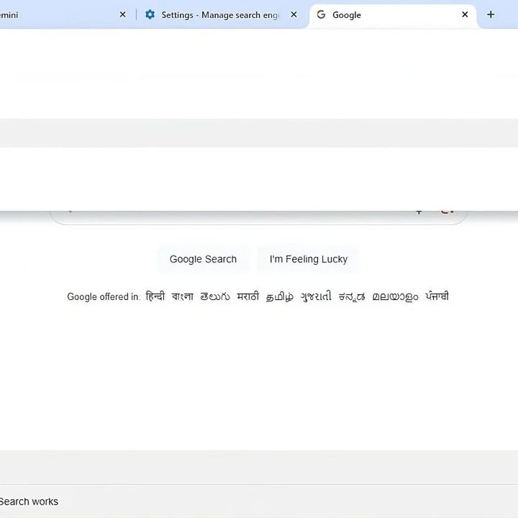Choose Tamil language link தமிழ்
Viewport: 518px width, 518px height.
point(279,296)
